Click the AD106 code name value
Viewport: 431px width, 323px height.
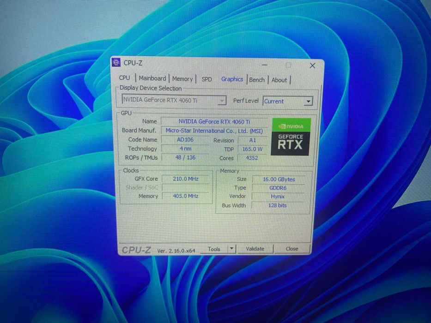click(185, 139)
